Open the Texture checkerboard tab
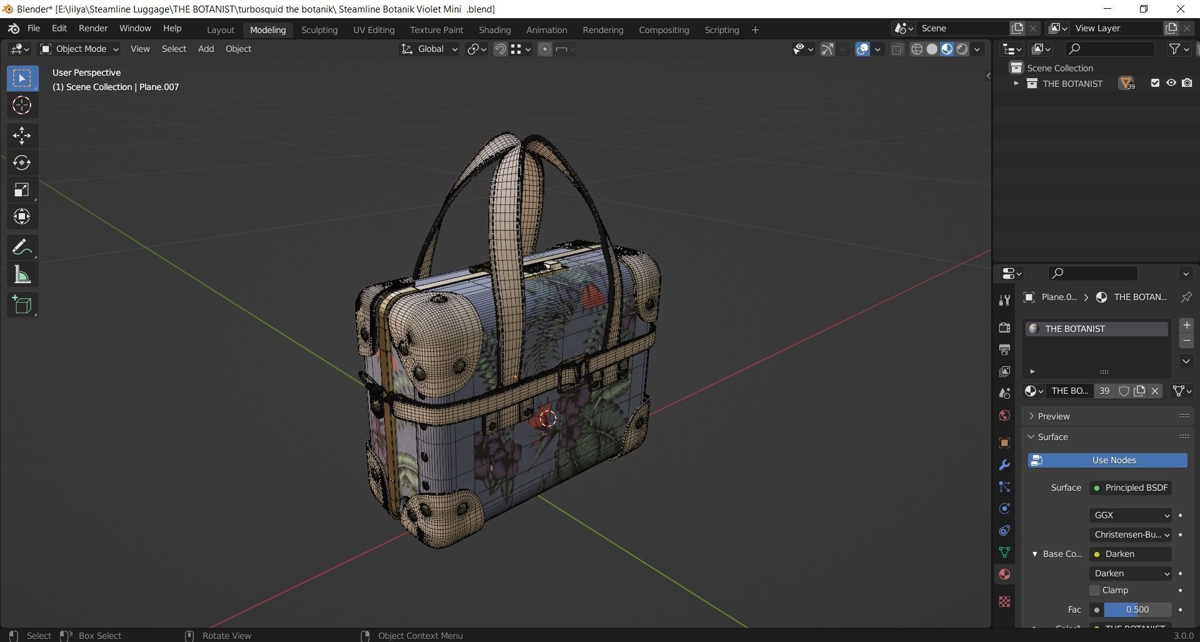The width and height of the screenshot is (1200, 642). click(1004, 601)
